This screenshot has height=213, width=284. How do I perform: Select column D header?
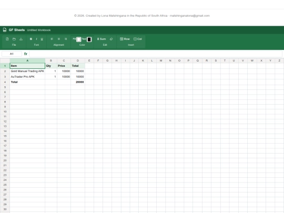coord(78,60)
